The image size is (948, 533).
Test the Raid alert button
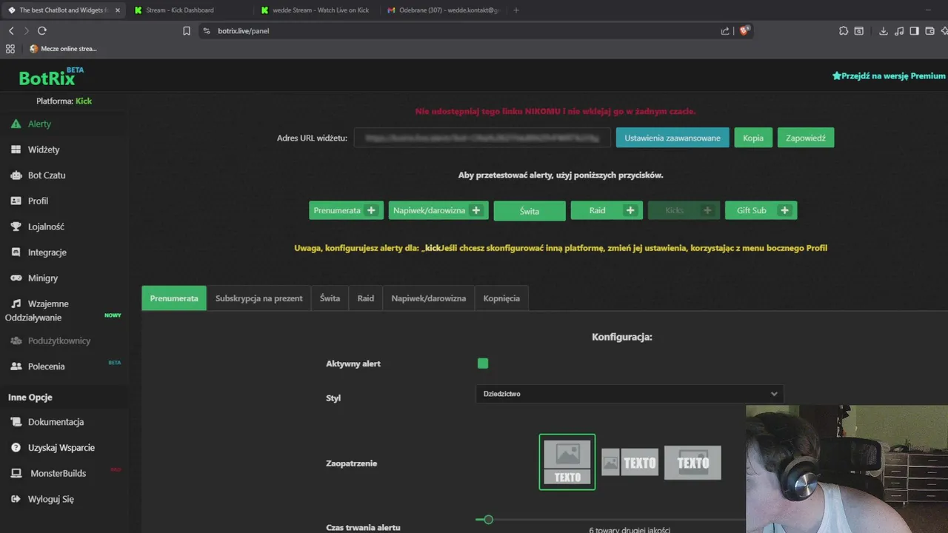point(607,210)
